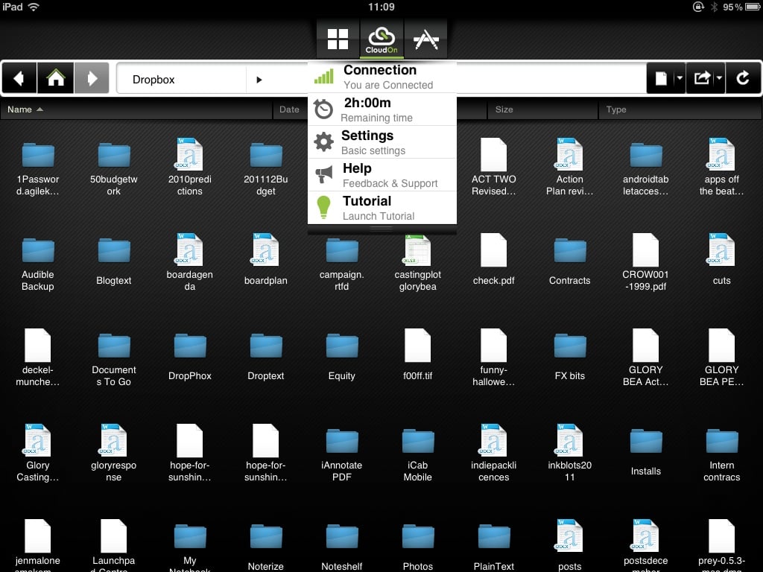Open the iCab Mobile folder
This screenshot has height=572, width=763.
click(x=417, y=454)
